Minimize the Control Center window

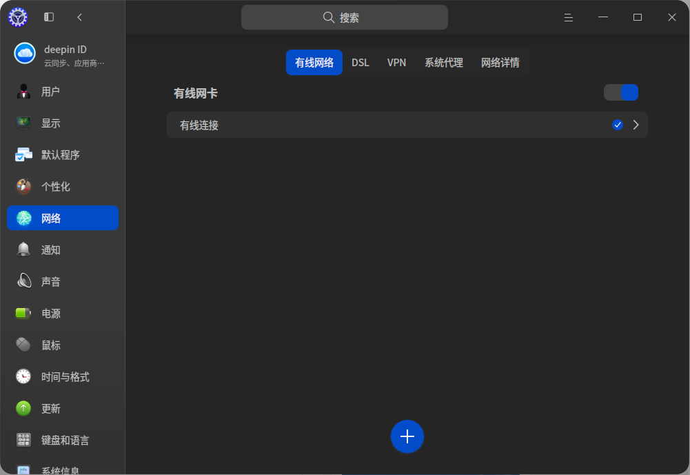pyautogui.click(x=603, y=17)
